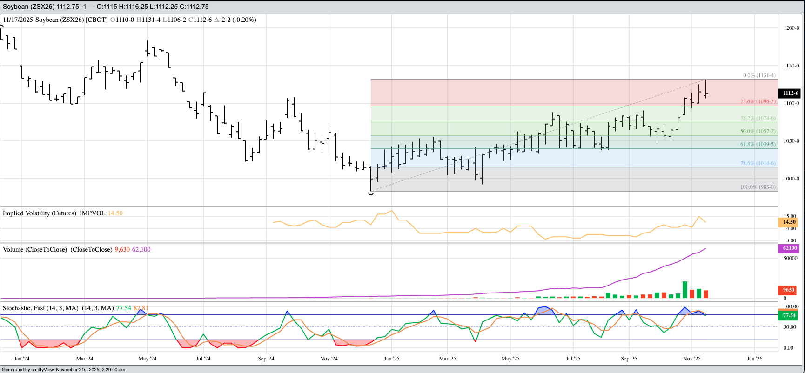
Task: Click the purple 62100 volume axis tag
Action: pyautogui.click(x=790, y=248)
